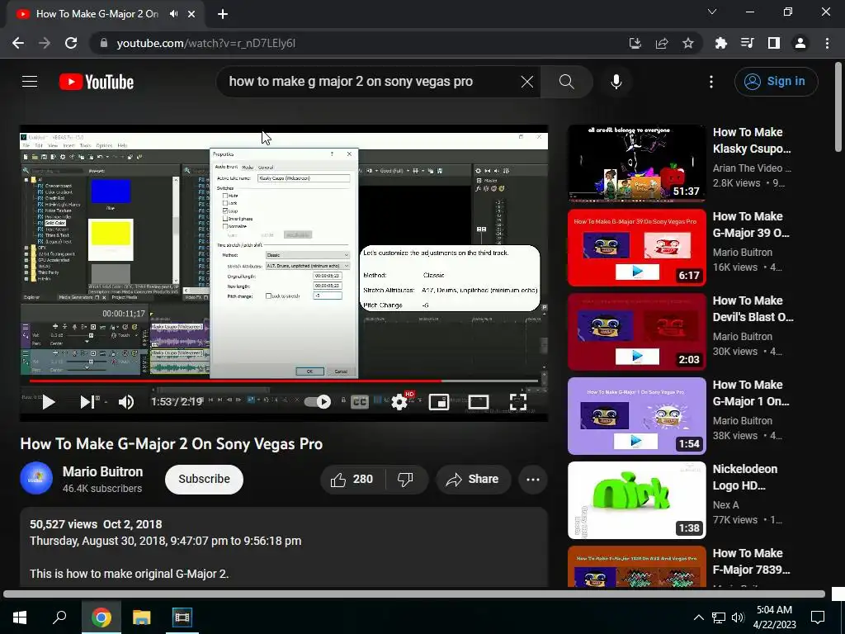845x634 pixels.
Task: Open How To Make G-Major 1 title link
Action: (x=751, y=393)
